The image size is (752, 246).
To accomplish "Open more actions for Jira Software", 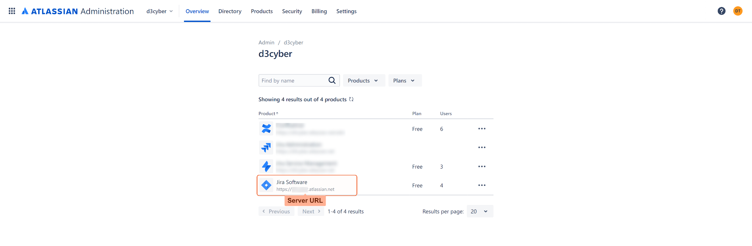I will [x=482, y=185].
